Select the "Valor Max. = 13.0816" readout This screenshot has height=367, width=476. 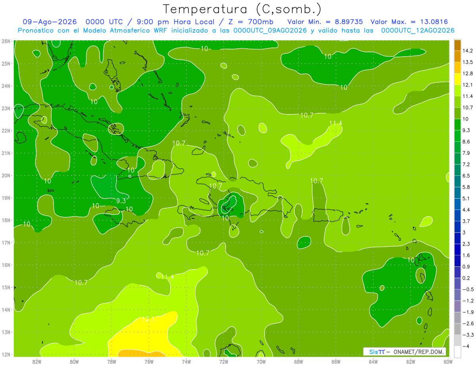point(409,22)
